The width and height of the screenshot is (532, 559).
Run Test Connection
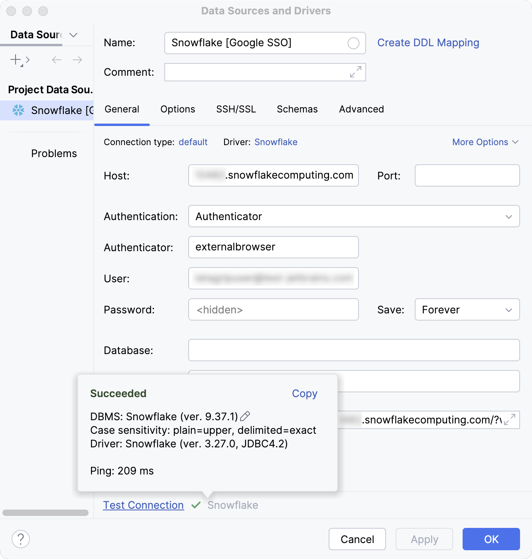143,505
